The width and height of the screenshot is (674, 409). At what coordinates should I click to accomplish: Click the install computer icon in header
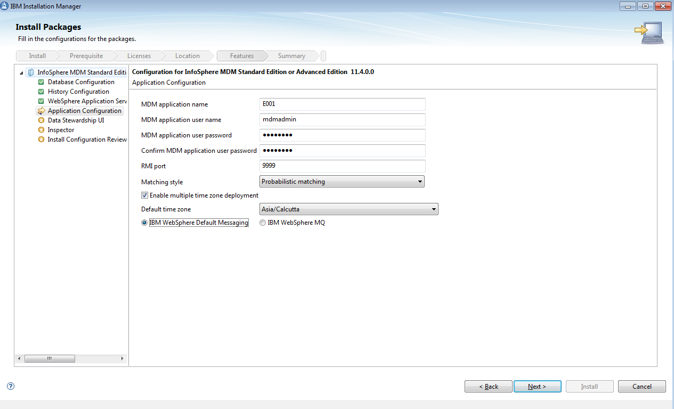coord(649,32)
